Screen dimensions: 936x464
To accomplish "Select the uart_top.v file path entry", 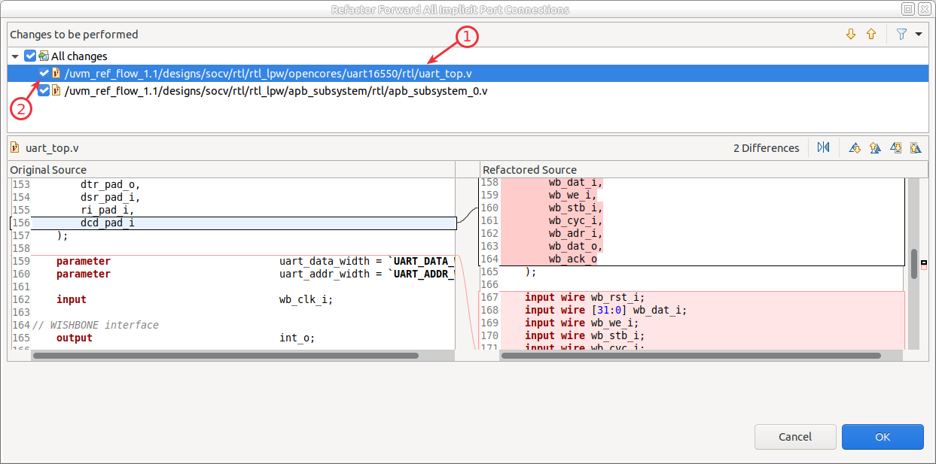I will point(268,73).
